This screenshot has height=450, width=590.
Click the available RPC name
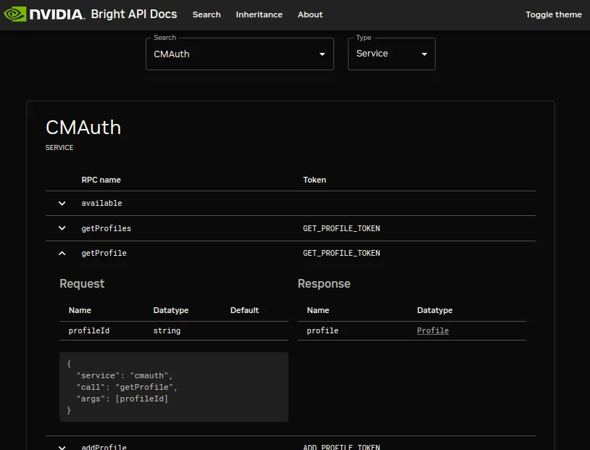coord(101,203)
